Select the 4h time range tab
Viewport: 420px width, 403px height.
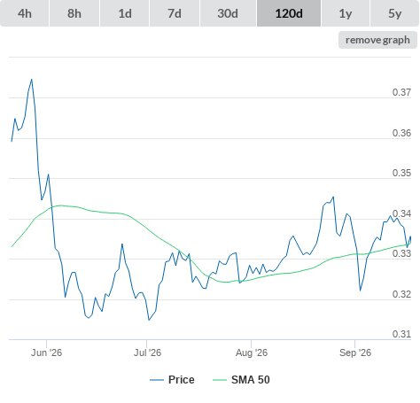25,13
